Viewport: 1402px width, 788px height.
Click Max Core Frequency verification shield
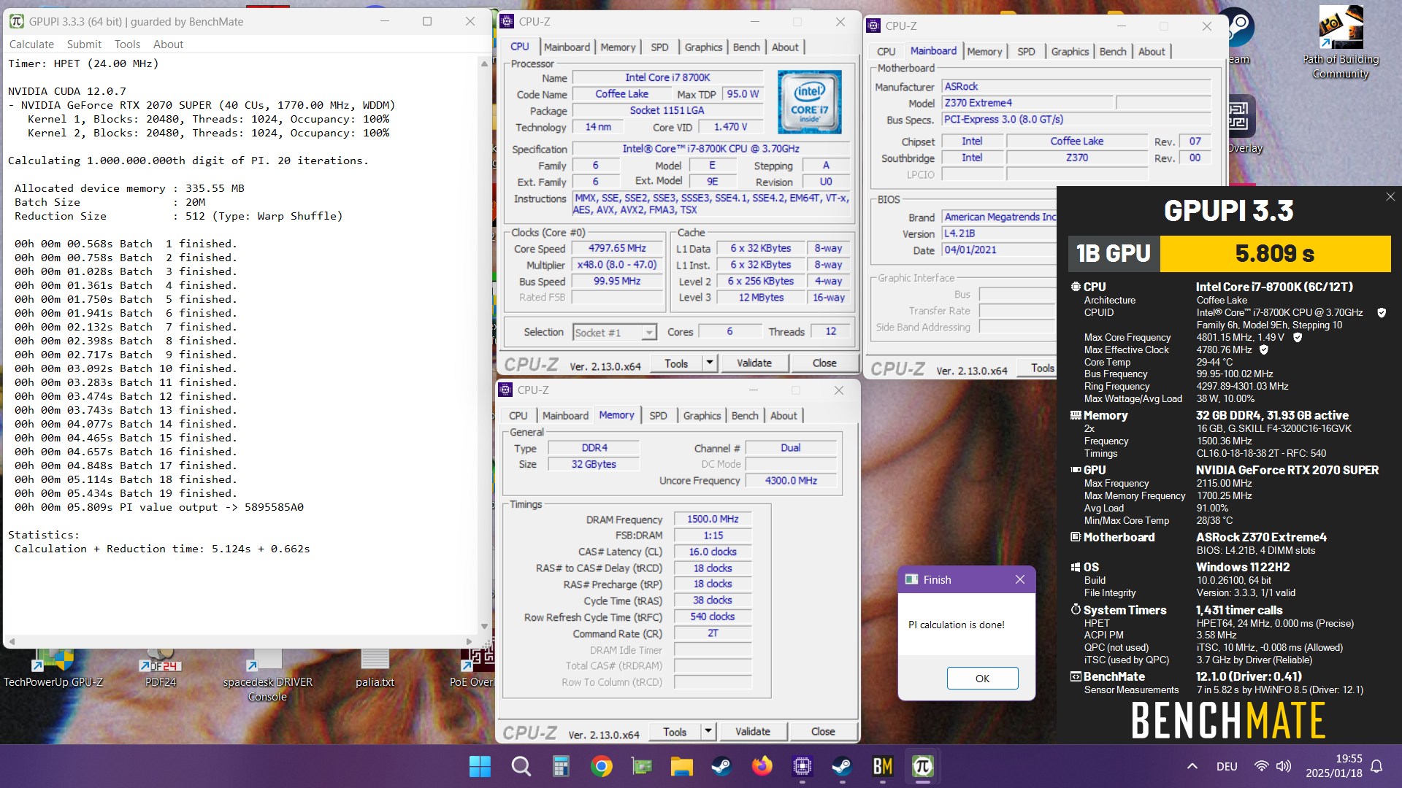(1298, 338)
